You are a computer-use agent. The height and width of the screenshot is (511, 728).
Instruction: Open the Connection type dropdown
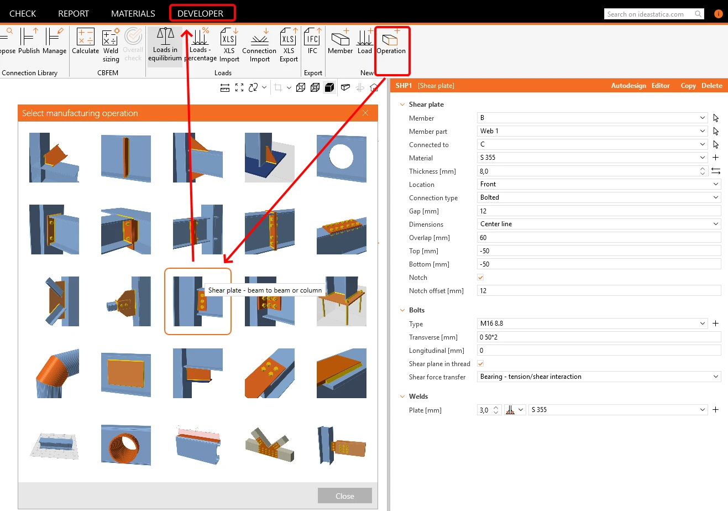click(x=599, y=197)
